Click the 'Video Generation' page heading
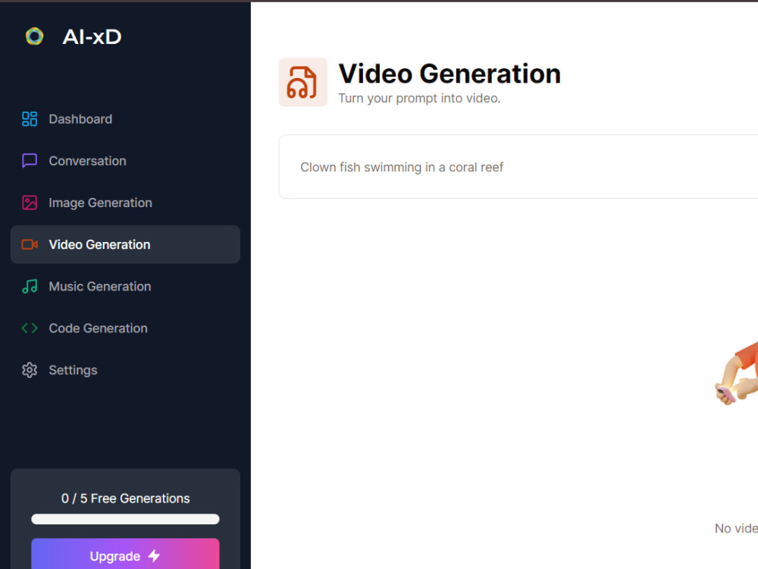Image resolution: width=758 pixels, height=569 pixels. point(449,74)
